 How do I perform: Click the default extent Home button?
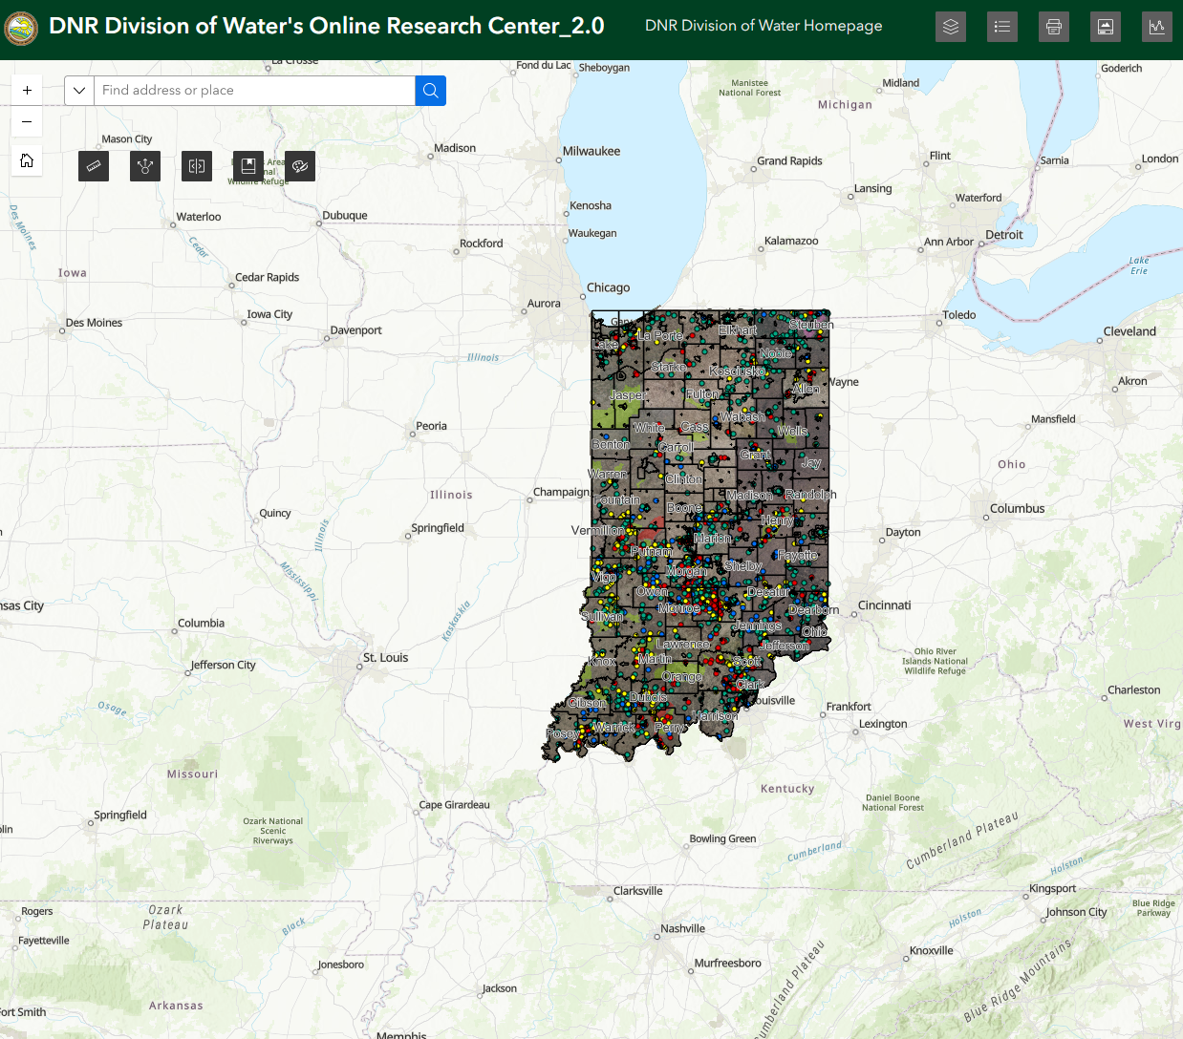[x=27, y=160]
